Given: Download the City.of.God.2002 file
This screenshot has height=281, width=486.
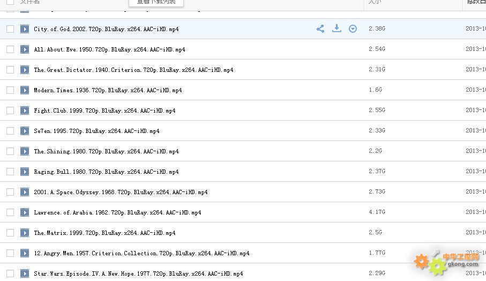Looking at the screenshot, I should 337,28.
